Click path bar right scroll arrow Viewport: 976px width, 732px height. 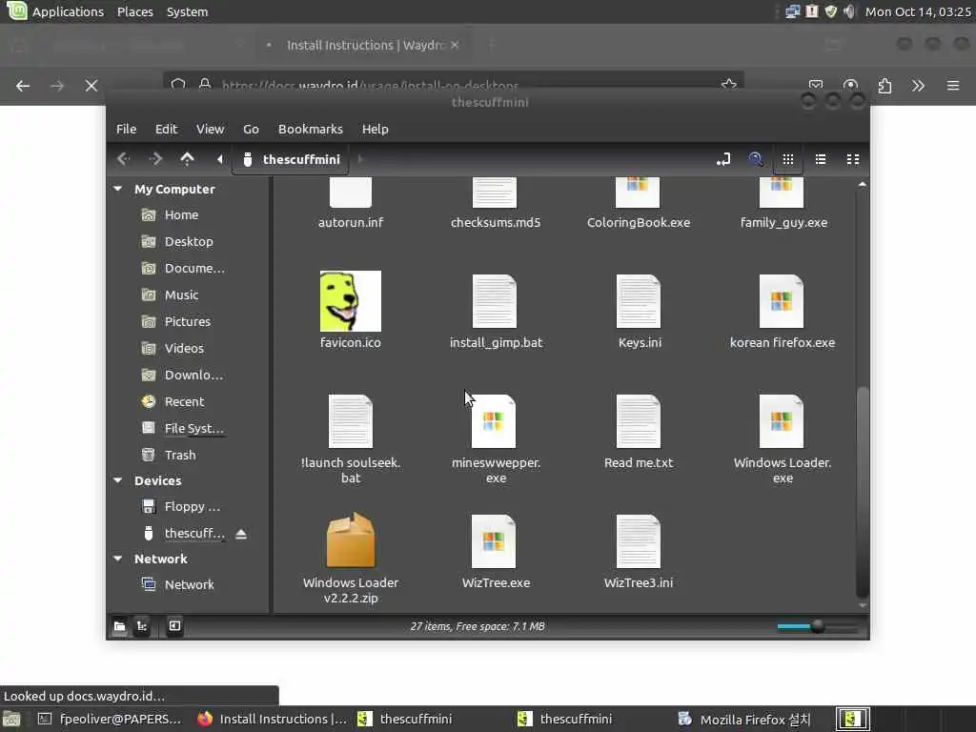click(359, 159)
